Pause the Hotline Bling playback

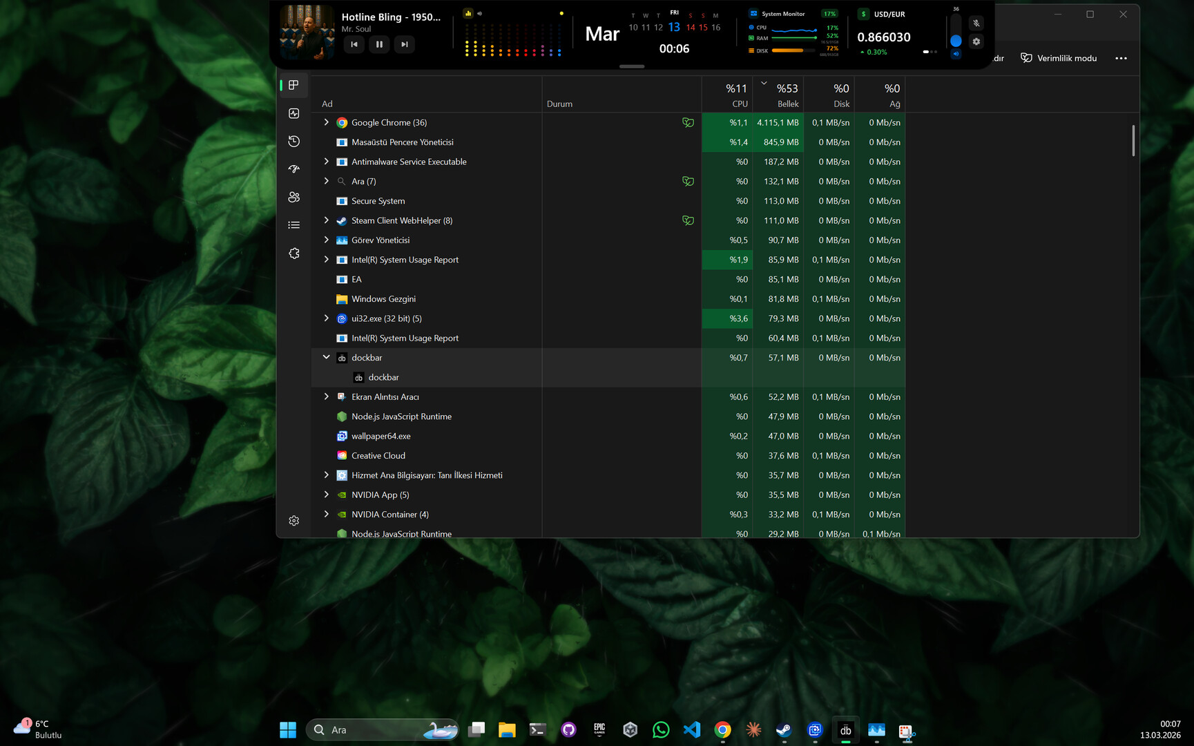click(379, 44)
